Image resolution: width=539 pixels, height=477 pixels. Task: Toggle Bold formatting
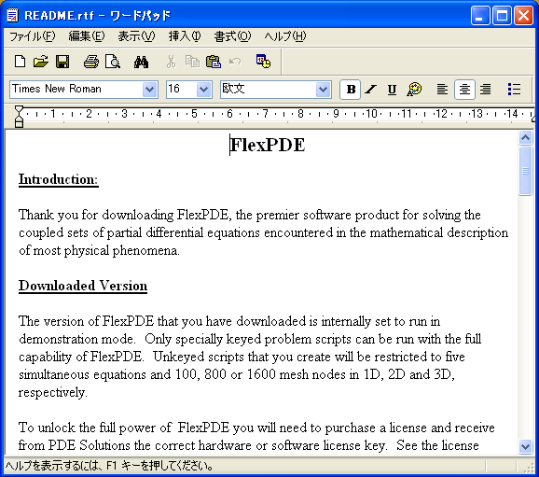[351, 90]
